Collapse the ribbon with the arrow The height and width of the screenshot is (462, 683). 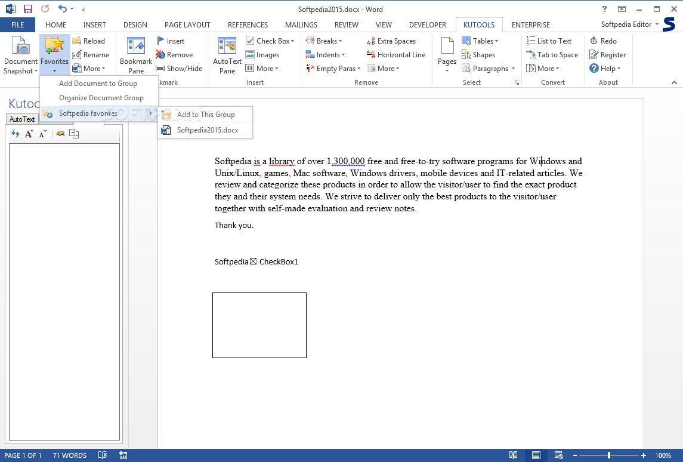click(x=674, y=82)
